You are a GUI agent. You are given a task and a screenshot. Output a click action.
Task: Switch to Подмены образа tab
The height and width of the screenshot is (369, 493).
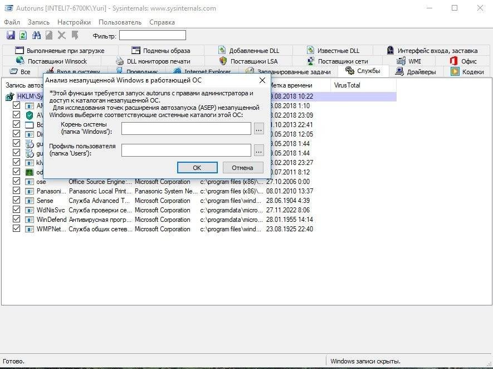160,50
